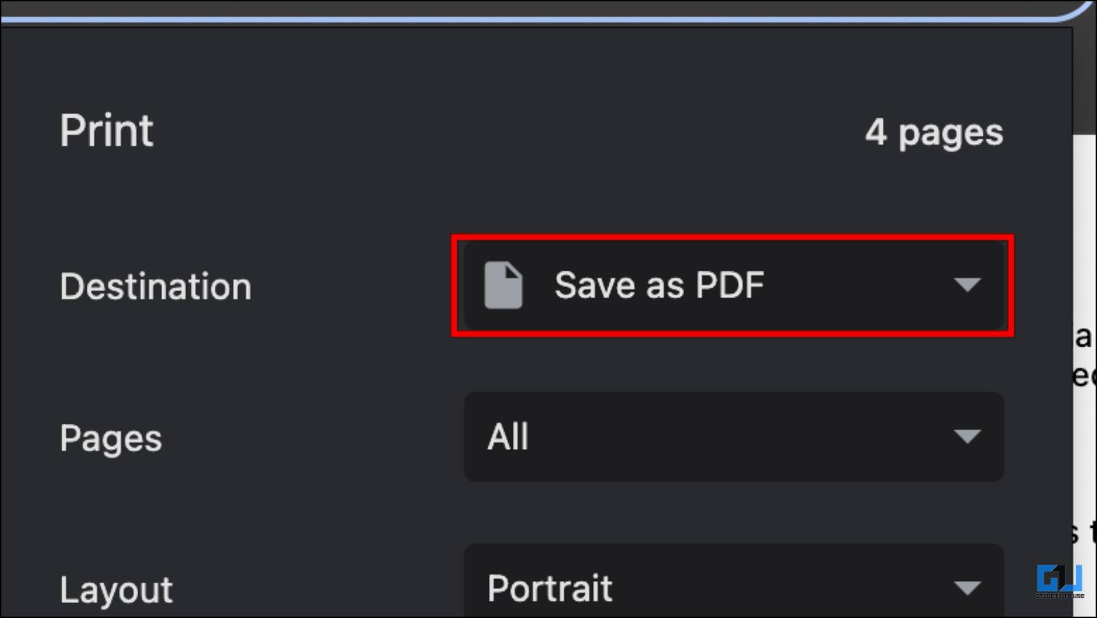Click empty space between Print and 4 pages
Viewport: 1097px width, 618px height.
pyautogui.click(x=509, y=131)
